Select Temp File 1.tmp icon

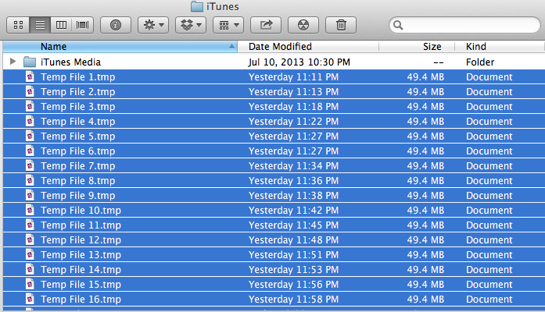coord(30,76)
